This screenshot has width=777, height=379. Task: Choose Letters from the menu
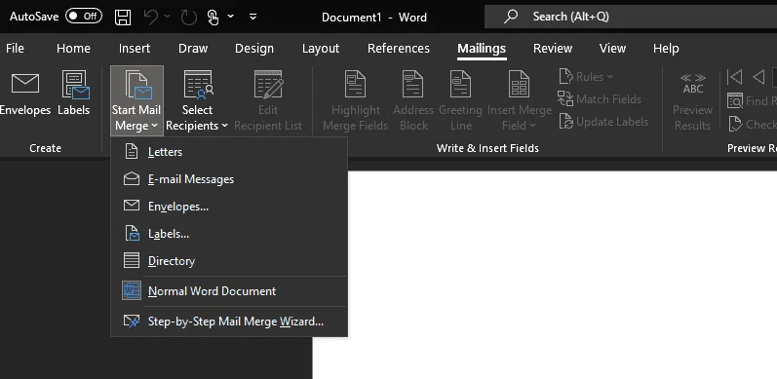click(229, 152)
